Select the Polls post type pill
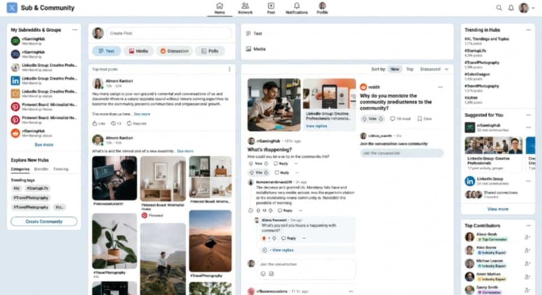542x295 pixels. 210,51
